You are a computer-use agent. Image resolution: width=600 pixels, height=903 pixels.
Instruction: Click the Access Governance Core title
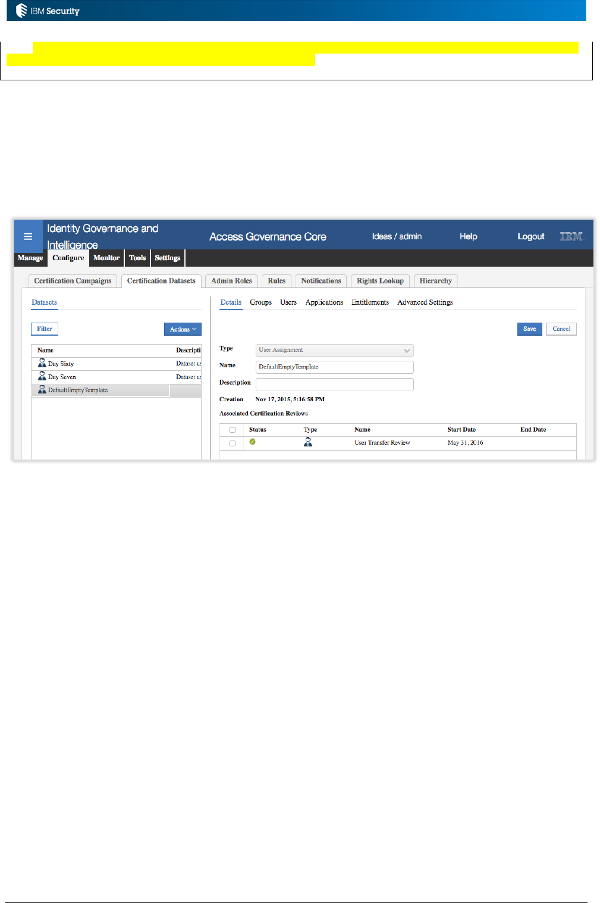coord(268,236)
